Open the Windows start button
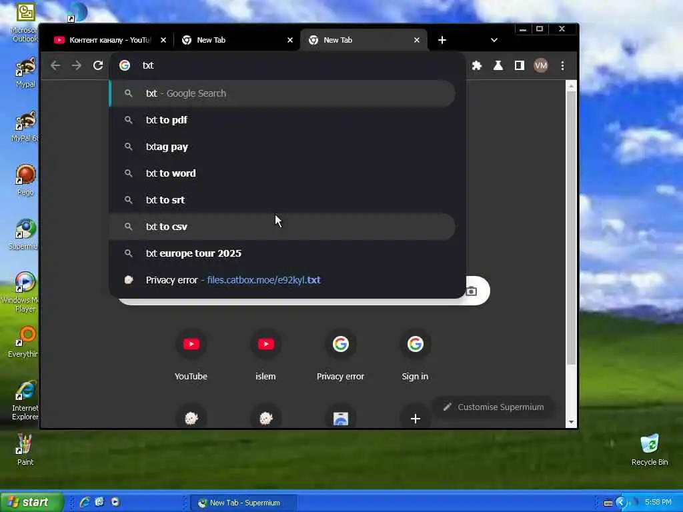The width and height of the screenshot is (683, 512). pyautogui.click(x=31, y=502)
